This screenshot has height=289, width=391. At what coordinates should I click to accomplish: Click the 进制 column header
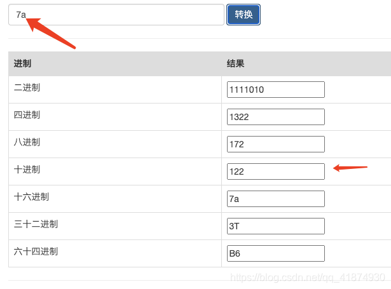click(23, 64)
